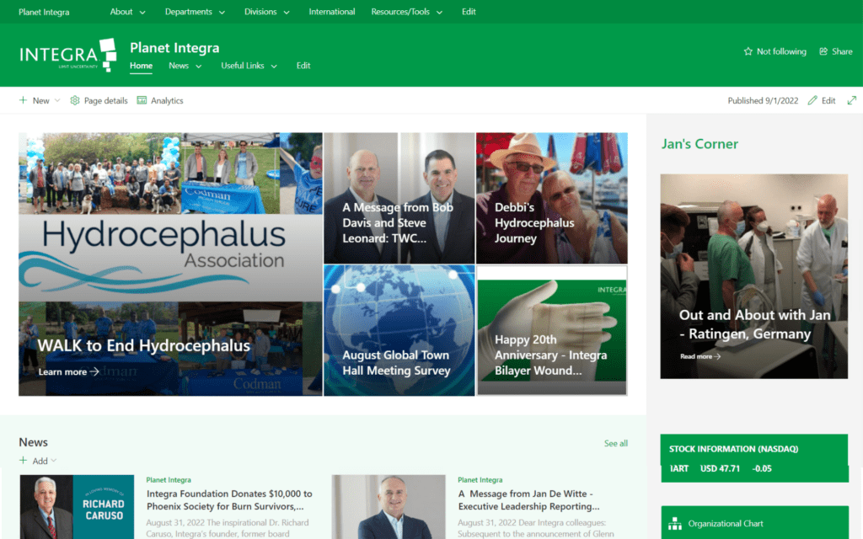Click the Edit pencil icon near Published
863x539 pixels.
[x=812, y=100]
